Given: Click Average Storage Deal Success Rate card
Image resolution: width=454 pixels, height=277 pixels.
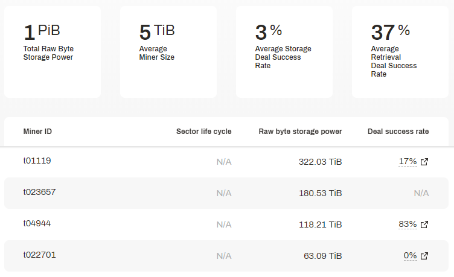Looking at the screenshot, I should click(x=284, y=52).
